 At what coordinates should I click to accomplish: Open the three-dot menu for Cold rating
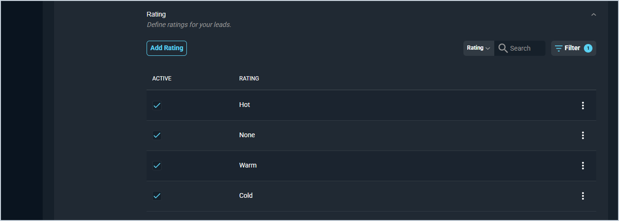tap(583, 196)
